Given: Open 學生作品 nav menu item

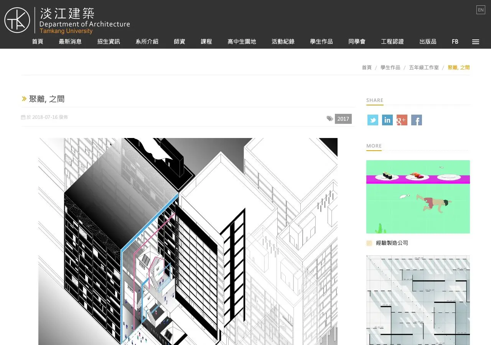Looking at the screenshot, I should pos(321,41).
